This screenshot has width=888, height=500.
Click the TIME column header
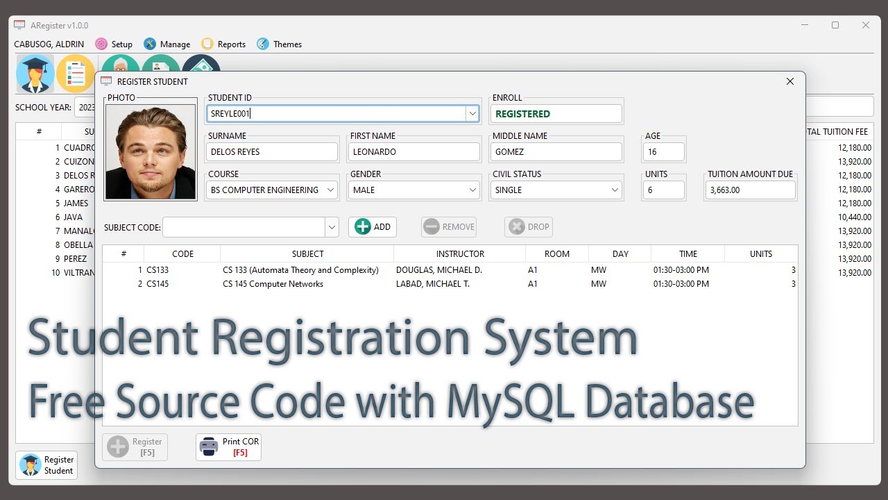[688, 254]
